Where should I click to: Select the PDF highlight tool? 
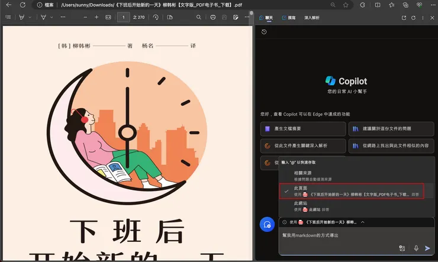21,17
